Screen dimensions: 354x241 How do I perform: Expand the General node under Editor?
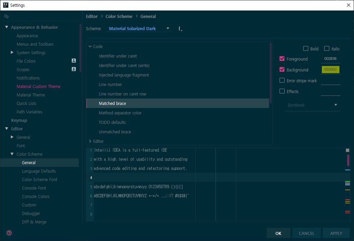(12, 137)
